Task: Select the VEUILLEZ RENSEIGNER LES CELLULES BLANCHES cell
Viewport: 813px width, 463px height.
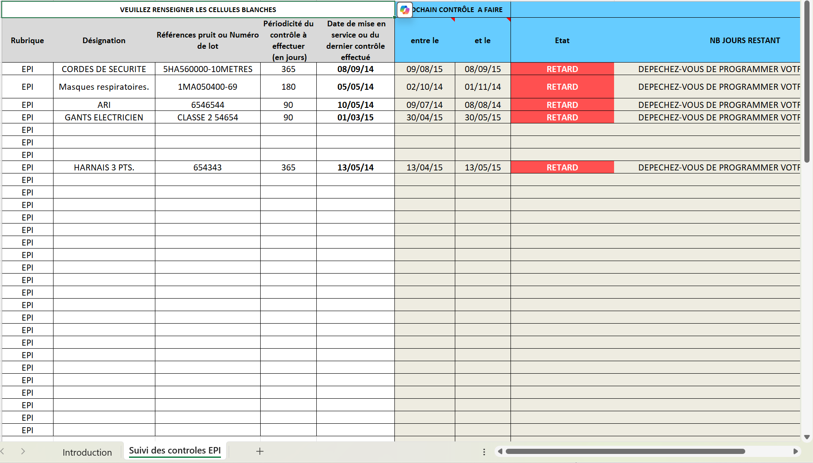Action: click(198, 9)
